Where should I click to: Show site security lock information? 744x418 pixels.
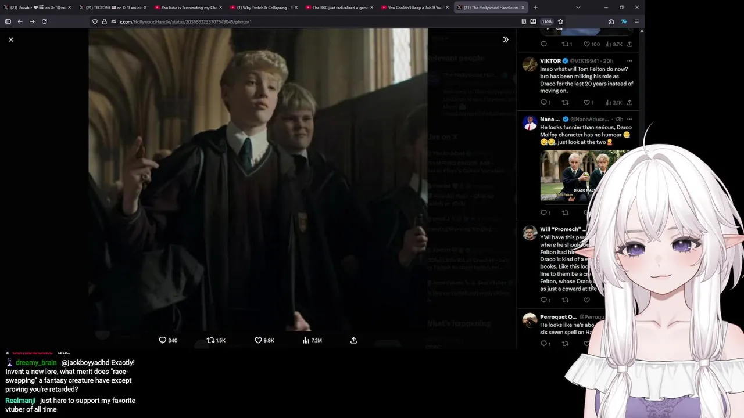pos(105,21)
